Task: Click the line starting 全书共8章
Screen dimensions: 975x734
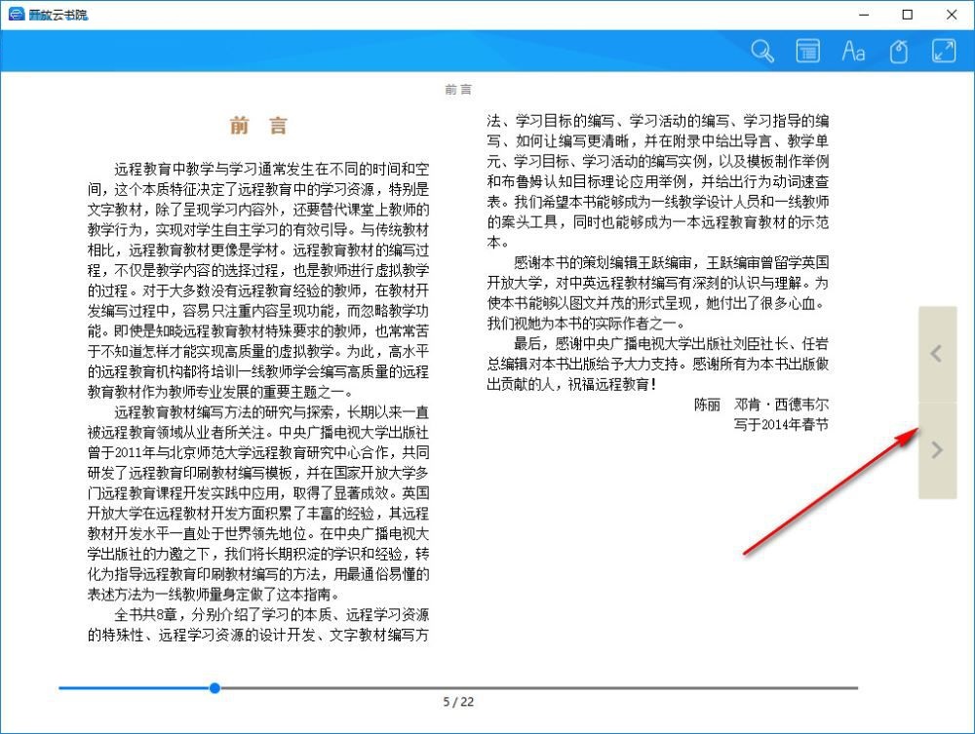Action: (x=272, y=615)
